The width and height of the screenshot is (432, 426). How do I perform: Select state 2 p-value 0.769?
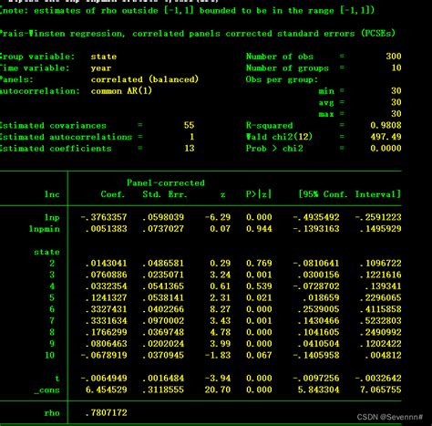[259, 264]
